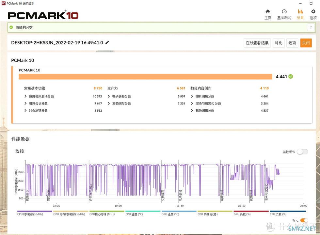Screen dimensions: 320x235
Task: Click the 数位内容创作 heading
Action: coord(200,88)
